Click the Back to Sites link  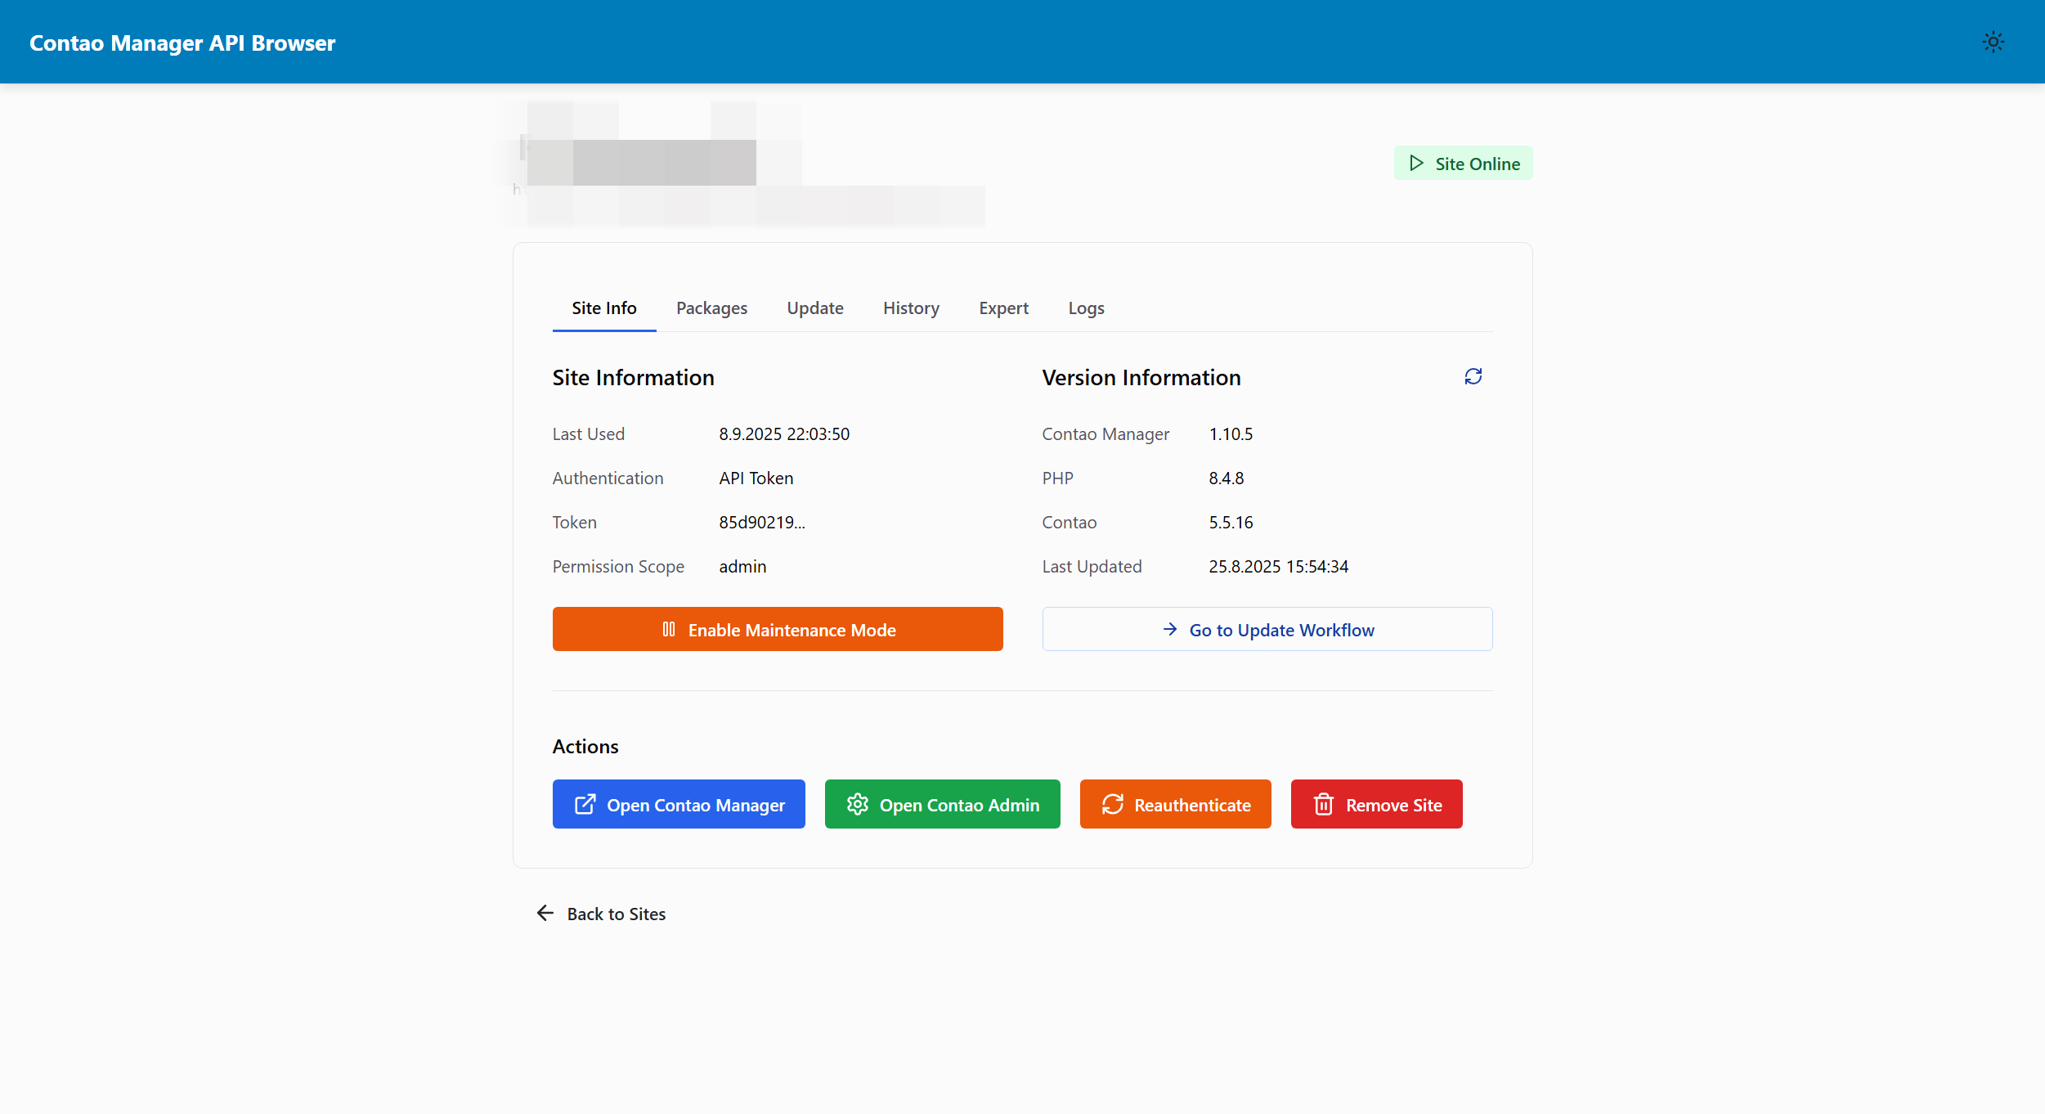click(616, 914)
